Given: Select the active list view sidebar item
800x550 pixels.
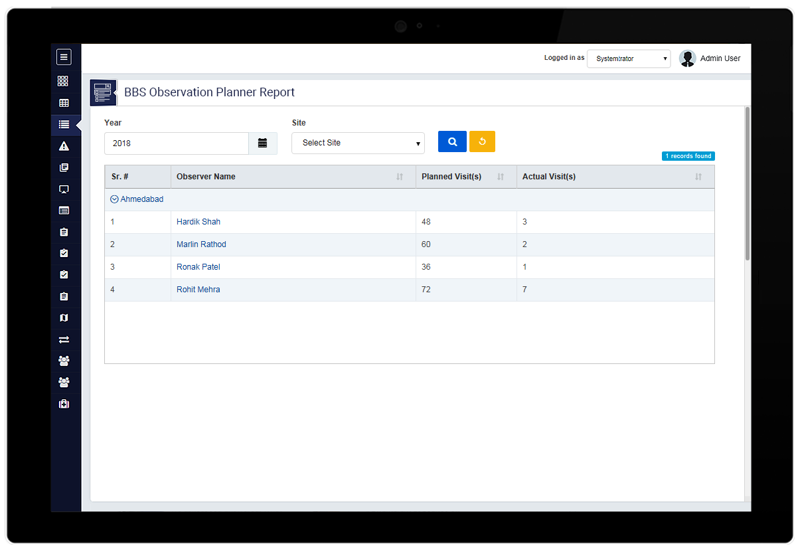Looking at the screenshot, I should [64, 124].
